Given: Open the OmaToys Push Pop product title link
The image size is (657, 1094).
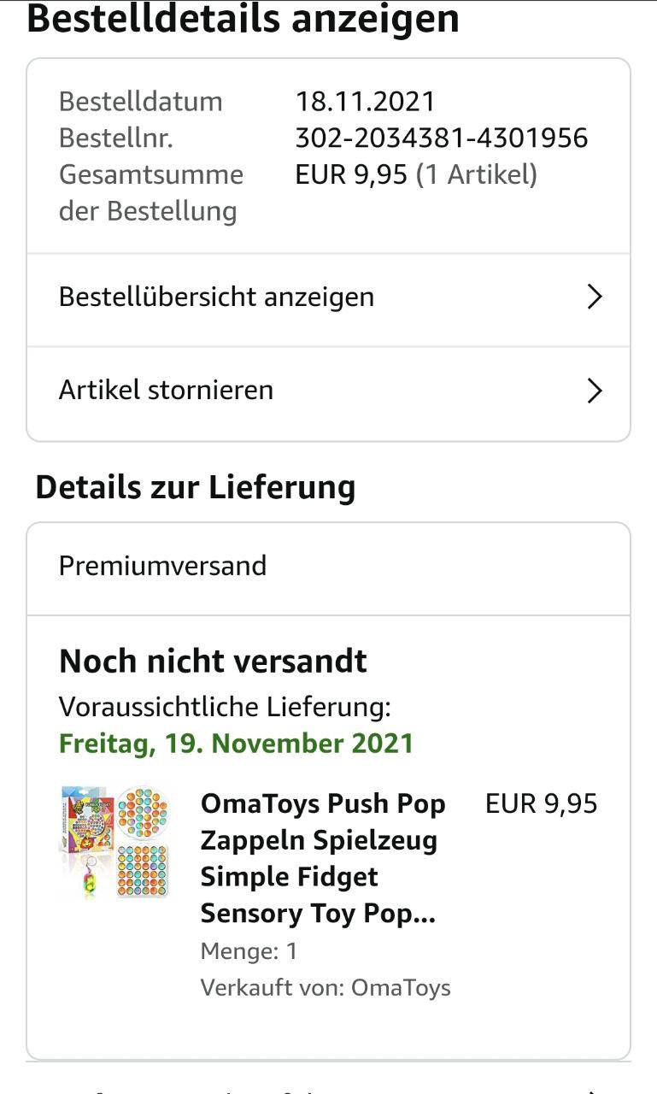Looking at the screenshot, I should point(323,858).
